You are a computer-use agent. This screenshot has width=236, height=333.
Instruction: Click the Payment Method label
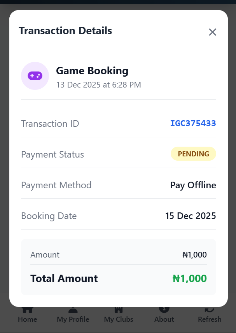(56, 185)
